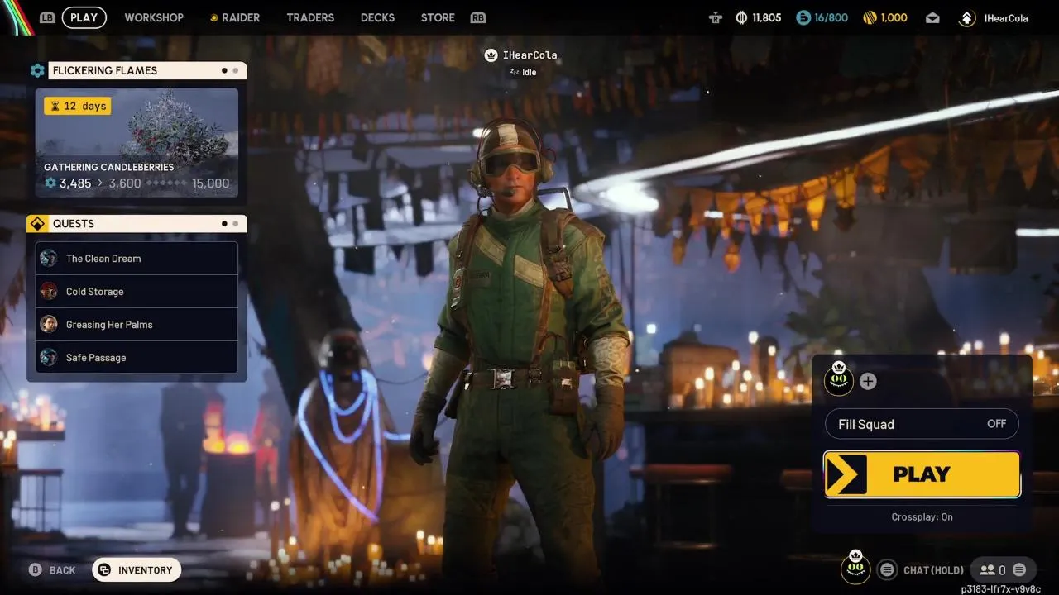1059x595 pixels.
Task: Click the Cold Storage quest giver portrait
Action: (x=49, y=291)
